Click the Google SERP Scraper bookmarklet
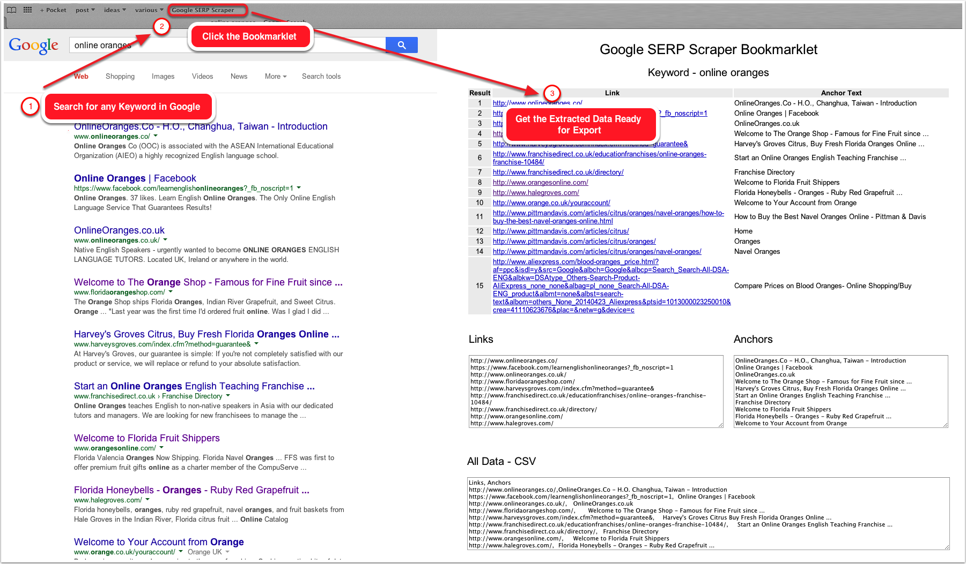Viewport: 966px width, 564px height. (203, 10)
